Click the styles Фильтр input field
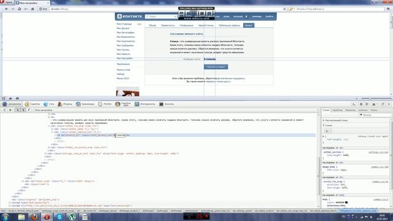 click(375, 115)
